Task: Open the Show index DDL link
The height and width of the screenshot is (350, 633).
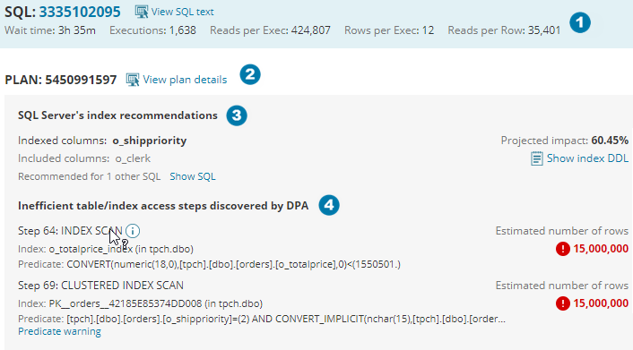Action: [587, 158]
